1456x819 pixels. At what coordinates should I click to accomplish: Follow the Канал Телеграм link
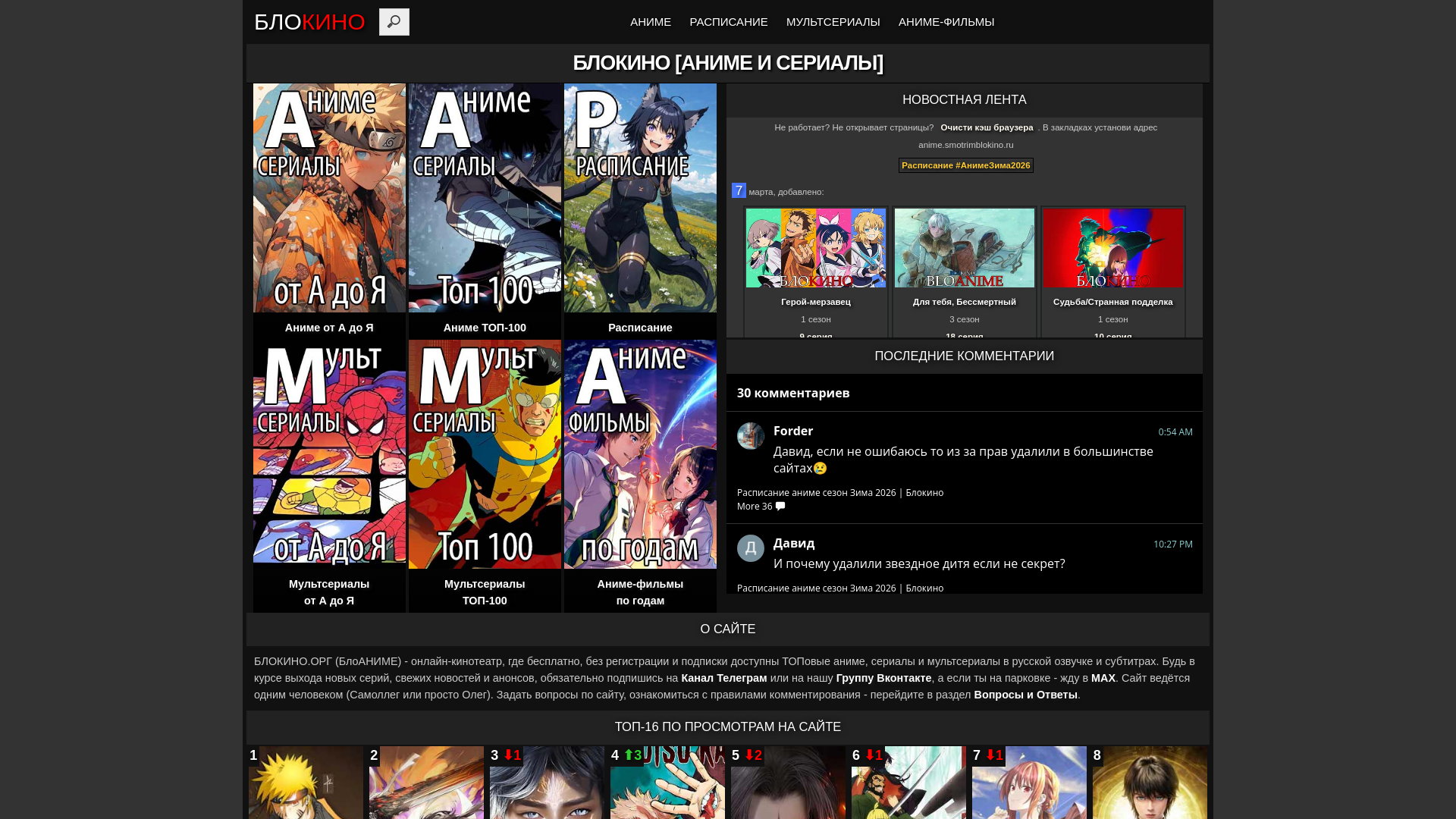723,678
